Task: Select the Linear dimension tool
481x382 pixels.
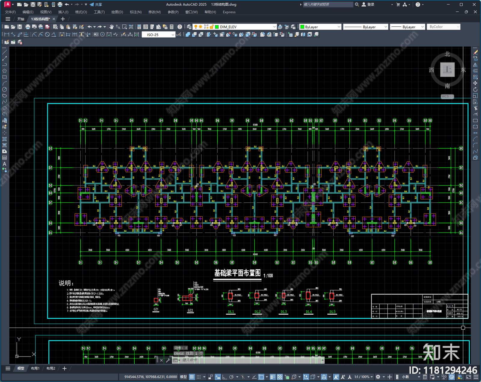Action: point(7,35)
